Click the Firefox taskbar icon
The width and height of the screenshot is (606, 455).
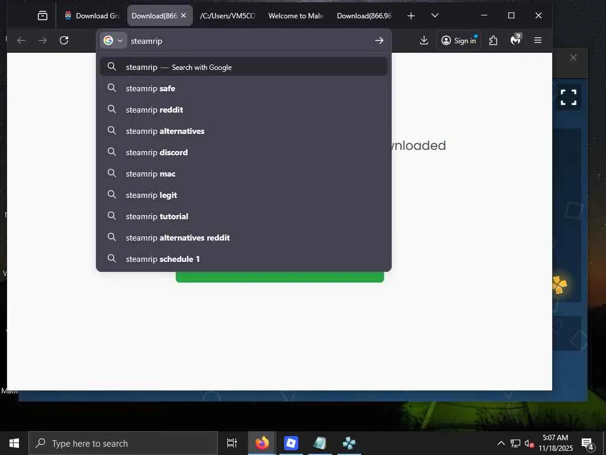pos(262,443)
